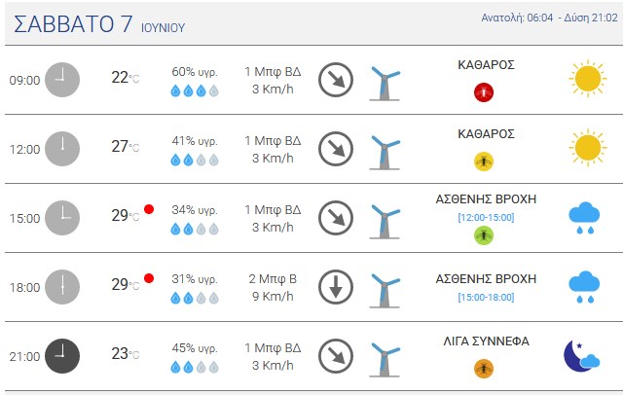The height and width of the screenshot is (395, 623).
Task: Click the ΛΙΓΑ ΣΥΝΝΕΦΑ condition label
Action: [x=486, y=341]
